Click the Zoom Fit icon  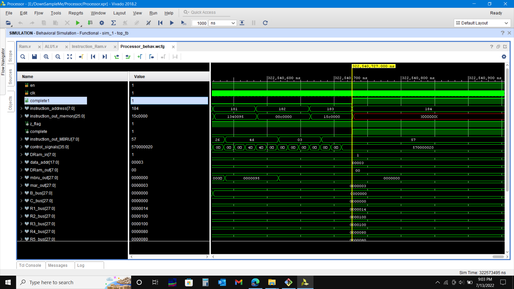70,57
